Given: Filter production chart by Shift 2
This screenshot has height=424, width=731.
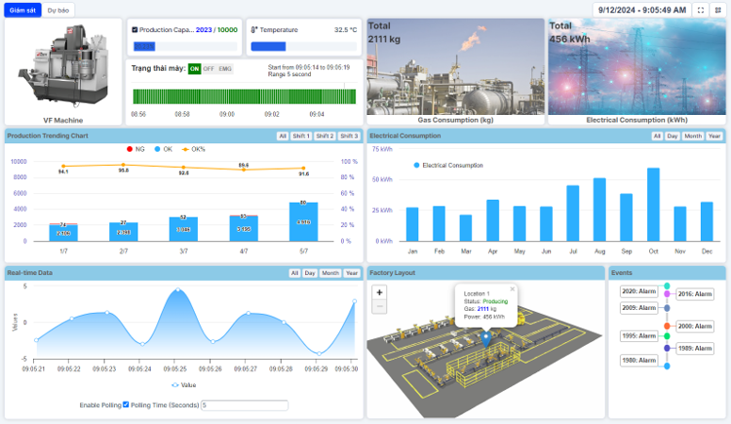Looking at the screenshot, I should tap(324, 136).
